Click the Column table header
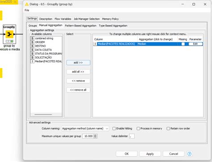 tap(115, 39)
